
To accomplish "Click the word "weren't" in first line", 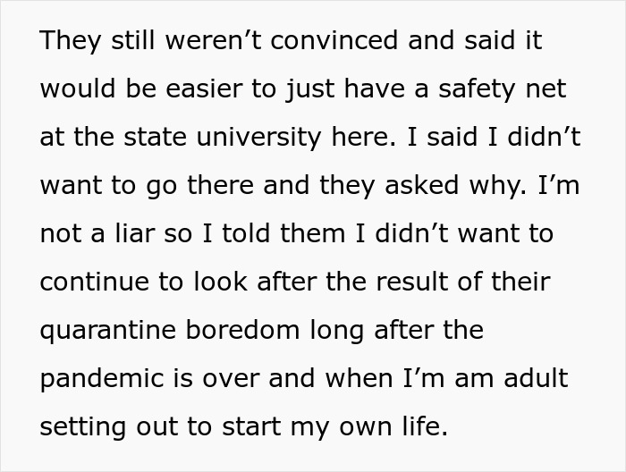I will point(214,40).
